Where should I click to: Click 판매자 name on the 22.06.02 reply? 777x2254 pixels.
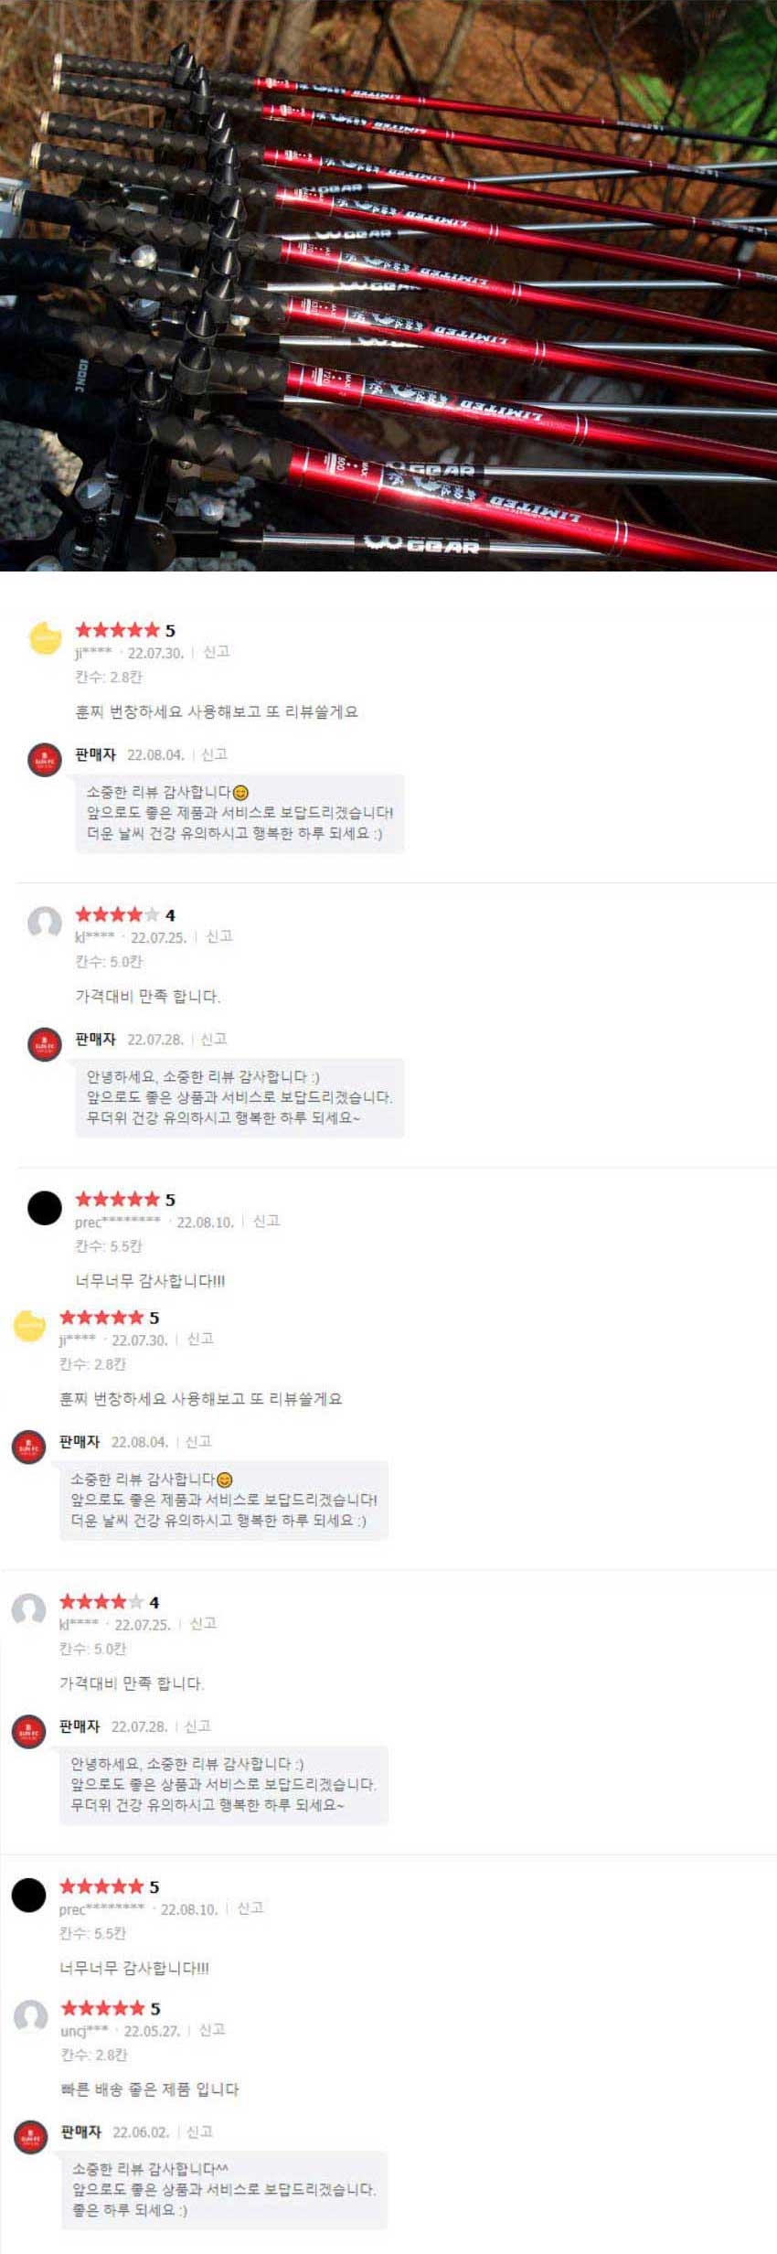tap(80, 2131)
